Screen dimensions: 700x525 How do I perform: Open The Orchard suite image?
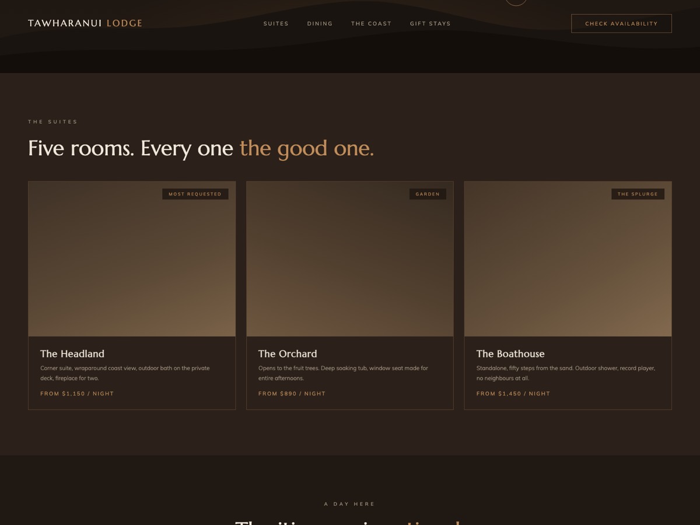point(350,259)
